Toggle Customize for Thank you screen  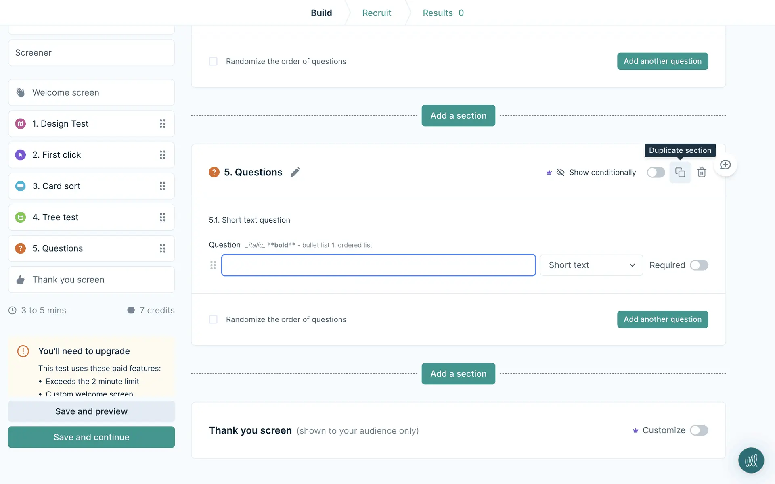pyautogui.click(x=699, y=430)
